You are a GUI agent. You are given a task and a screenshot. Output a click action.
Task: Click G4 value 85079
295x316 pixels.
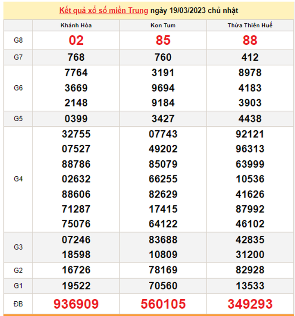pos(163,164)
